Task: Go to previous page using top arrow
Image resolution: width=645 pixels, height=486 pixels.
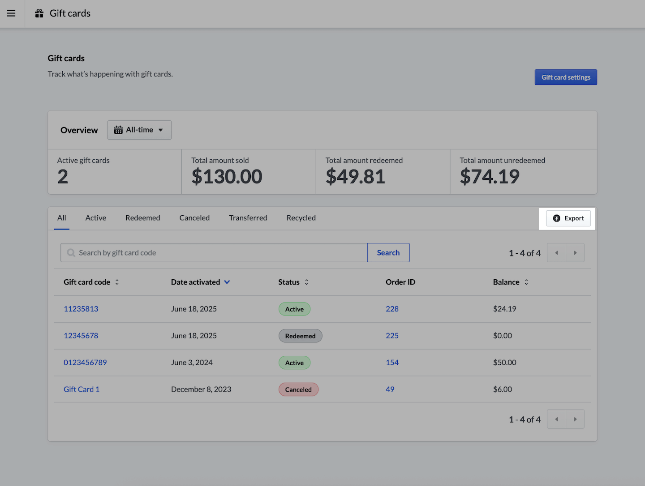Action: click(556, 253)
